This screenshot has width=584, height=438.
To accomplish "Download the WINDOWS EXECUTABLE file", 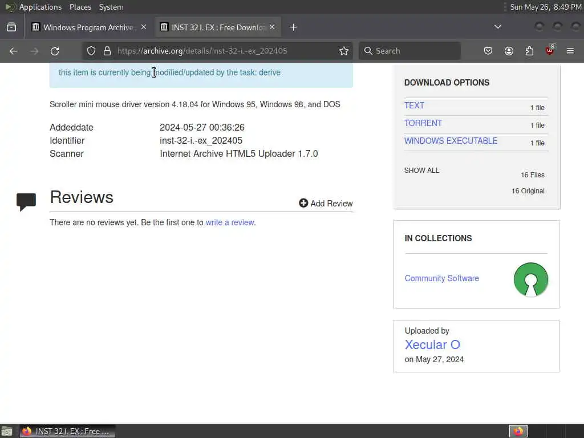I will pos(451,141).
